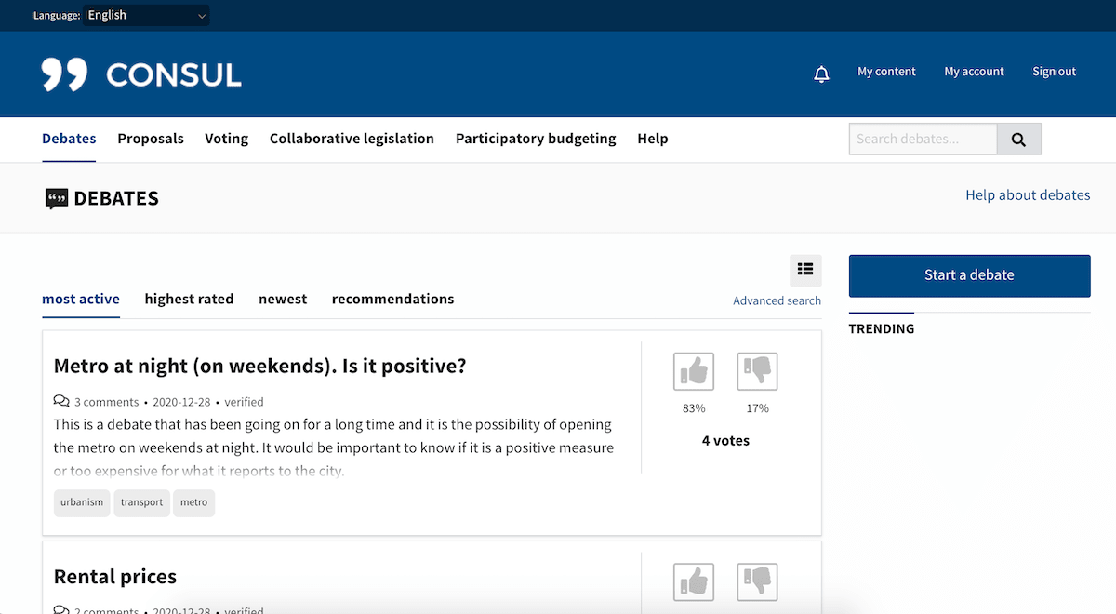1116x614 pixels.
Task: Click the comments bubble icon for Metro debate
Action: [x=61, y=401]
